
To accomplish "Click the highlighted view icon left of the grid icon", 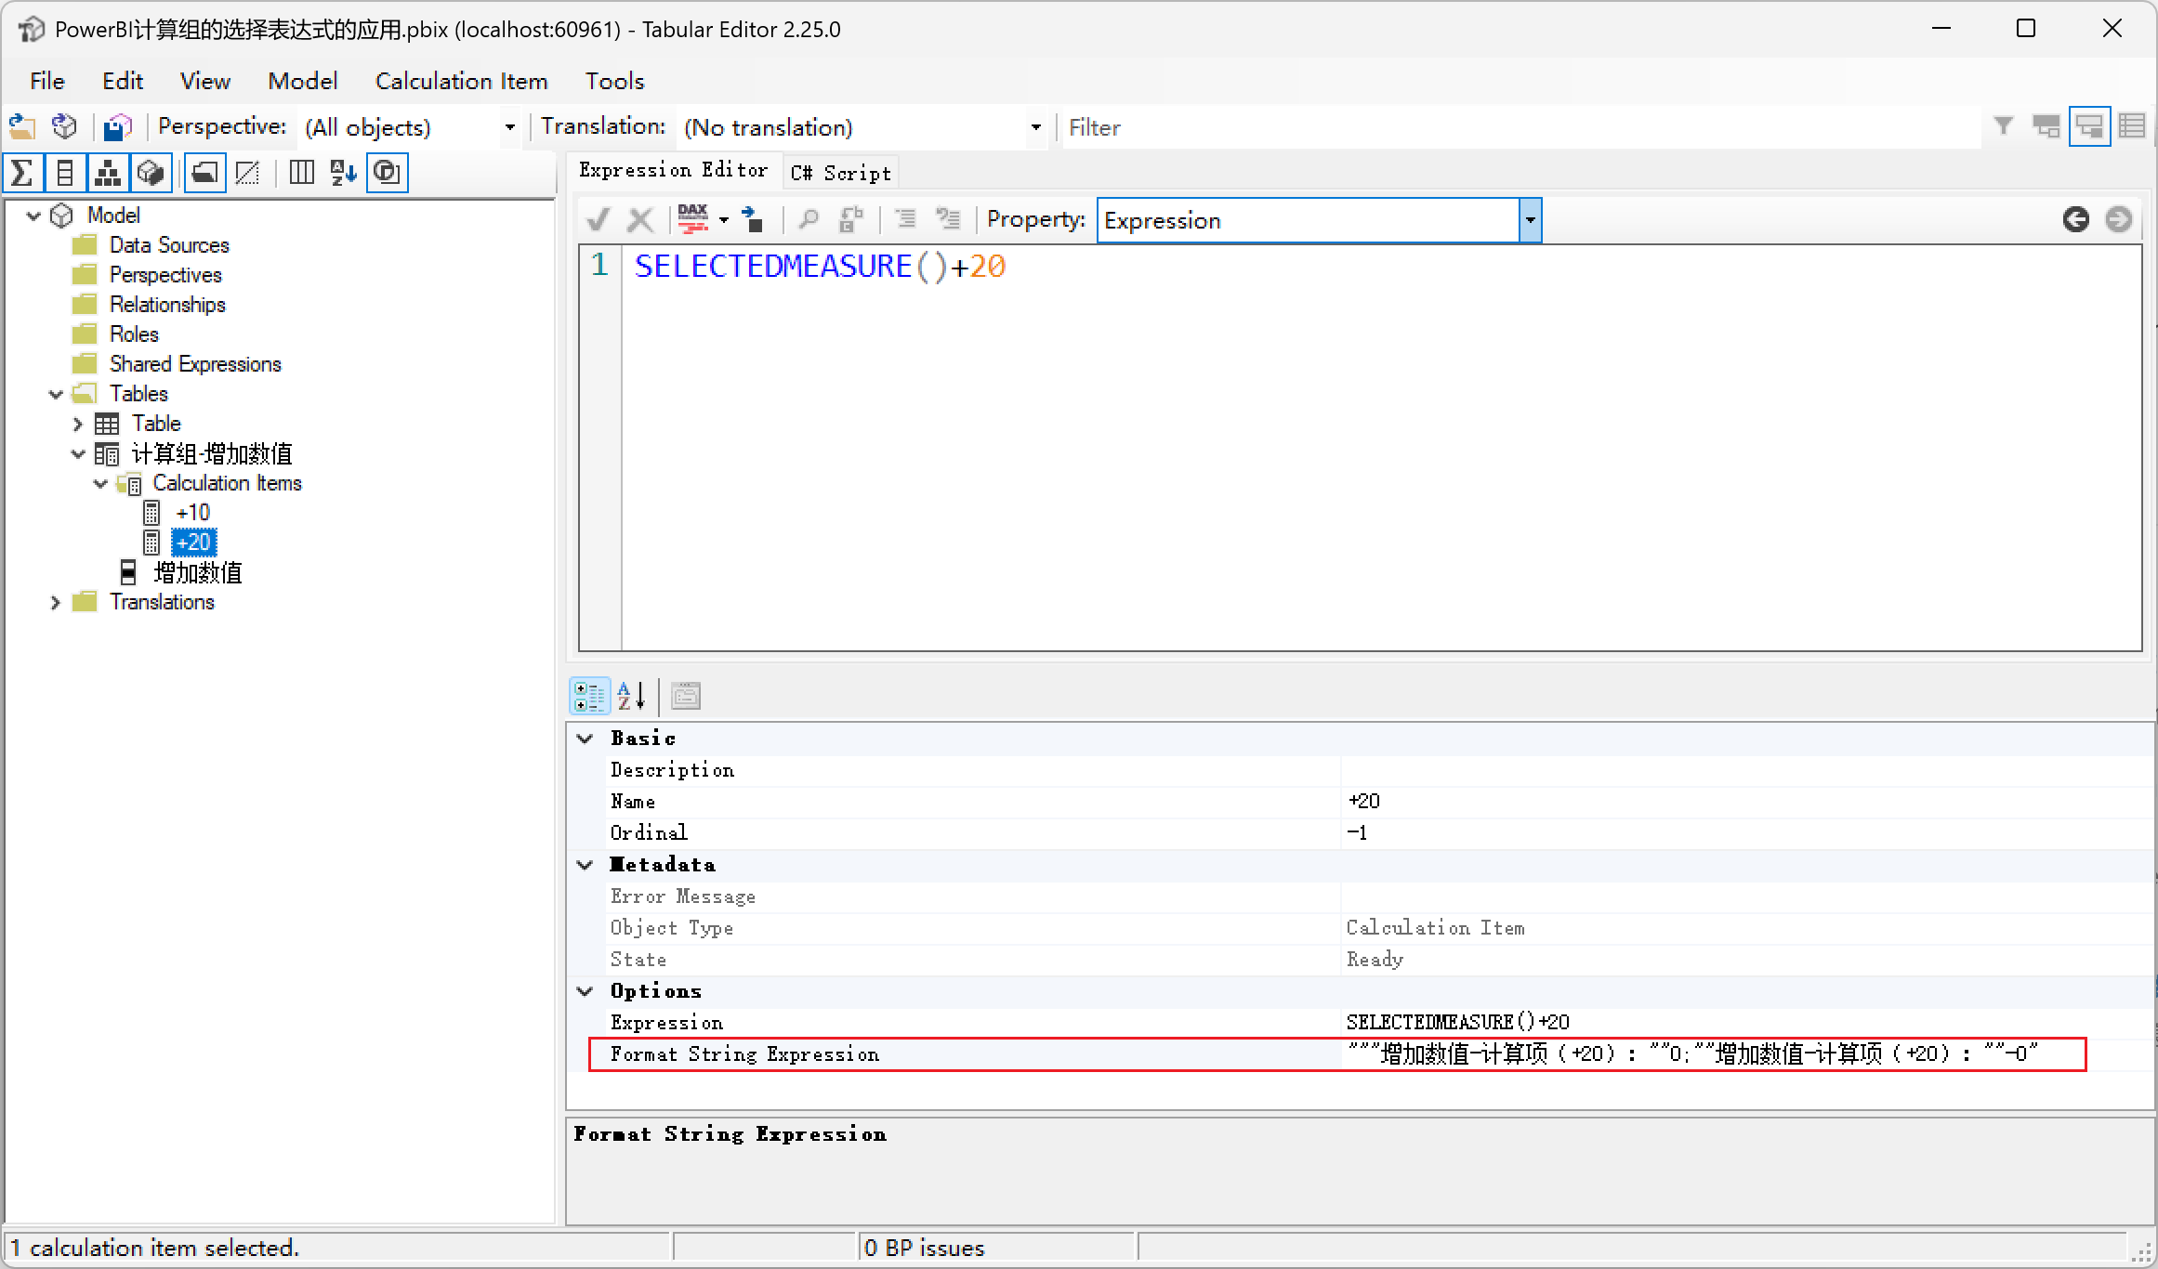I will tap(2089, 126).
